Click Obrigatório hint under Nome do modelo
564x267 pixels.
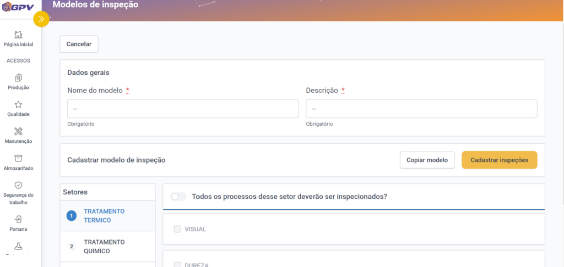tap(80, 124)
